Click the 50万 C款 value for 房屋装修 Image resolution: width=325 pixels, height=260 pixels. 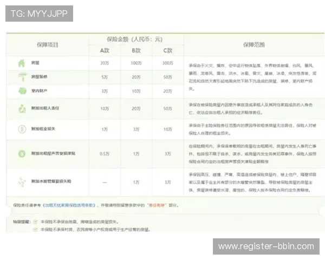coord(168,77)
